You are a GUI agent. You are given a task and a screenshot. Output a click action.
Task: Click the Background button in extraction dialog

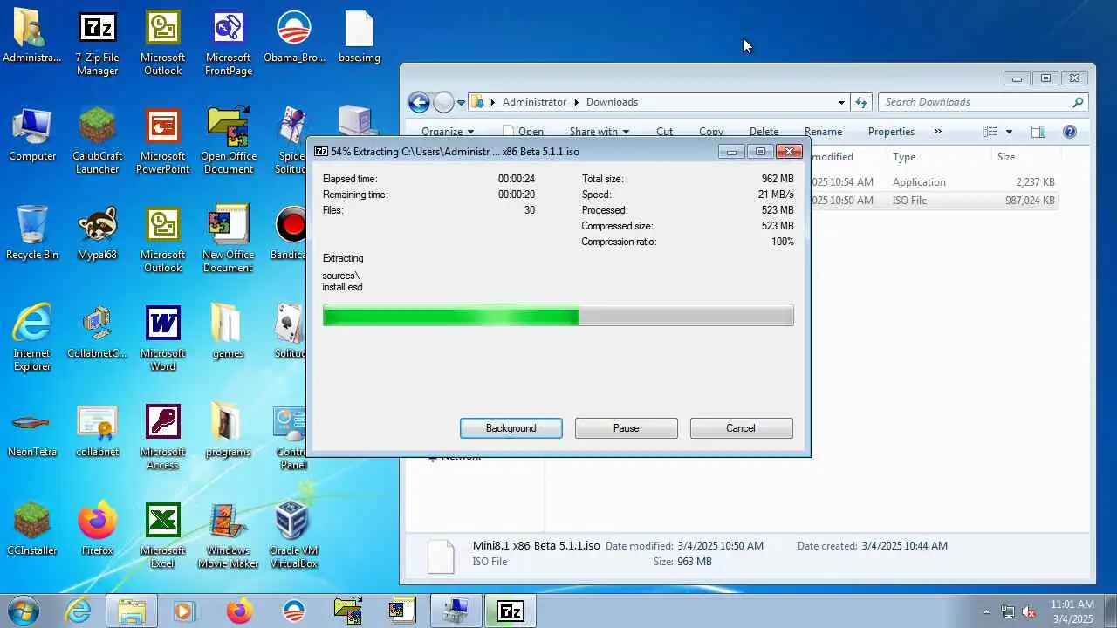click(511, 428)
